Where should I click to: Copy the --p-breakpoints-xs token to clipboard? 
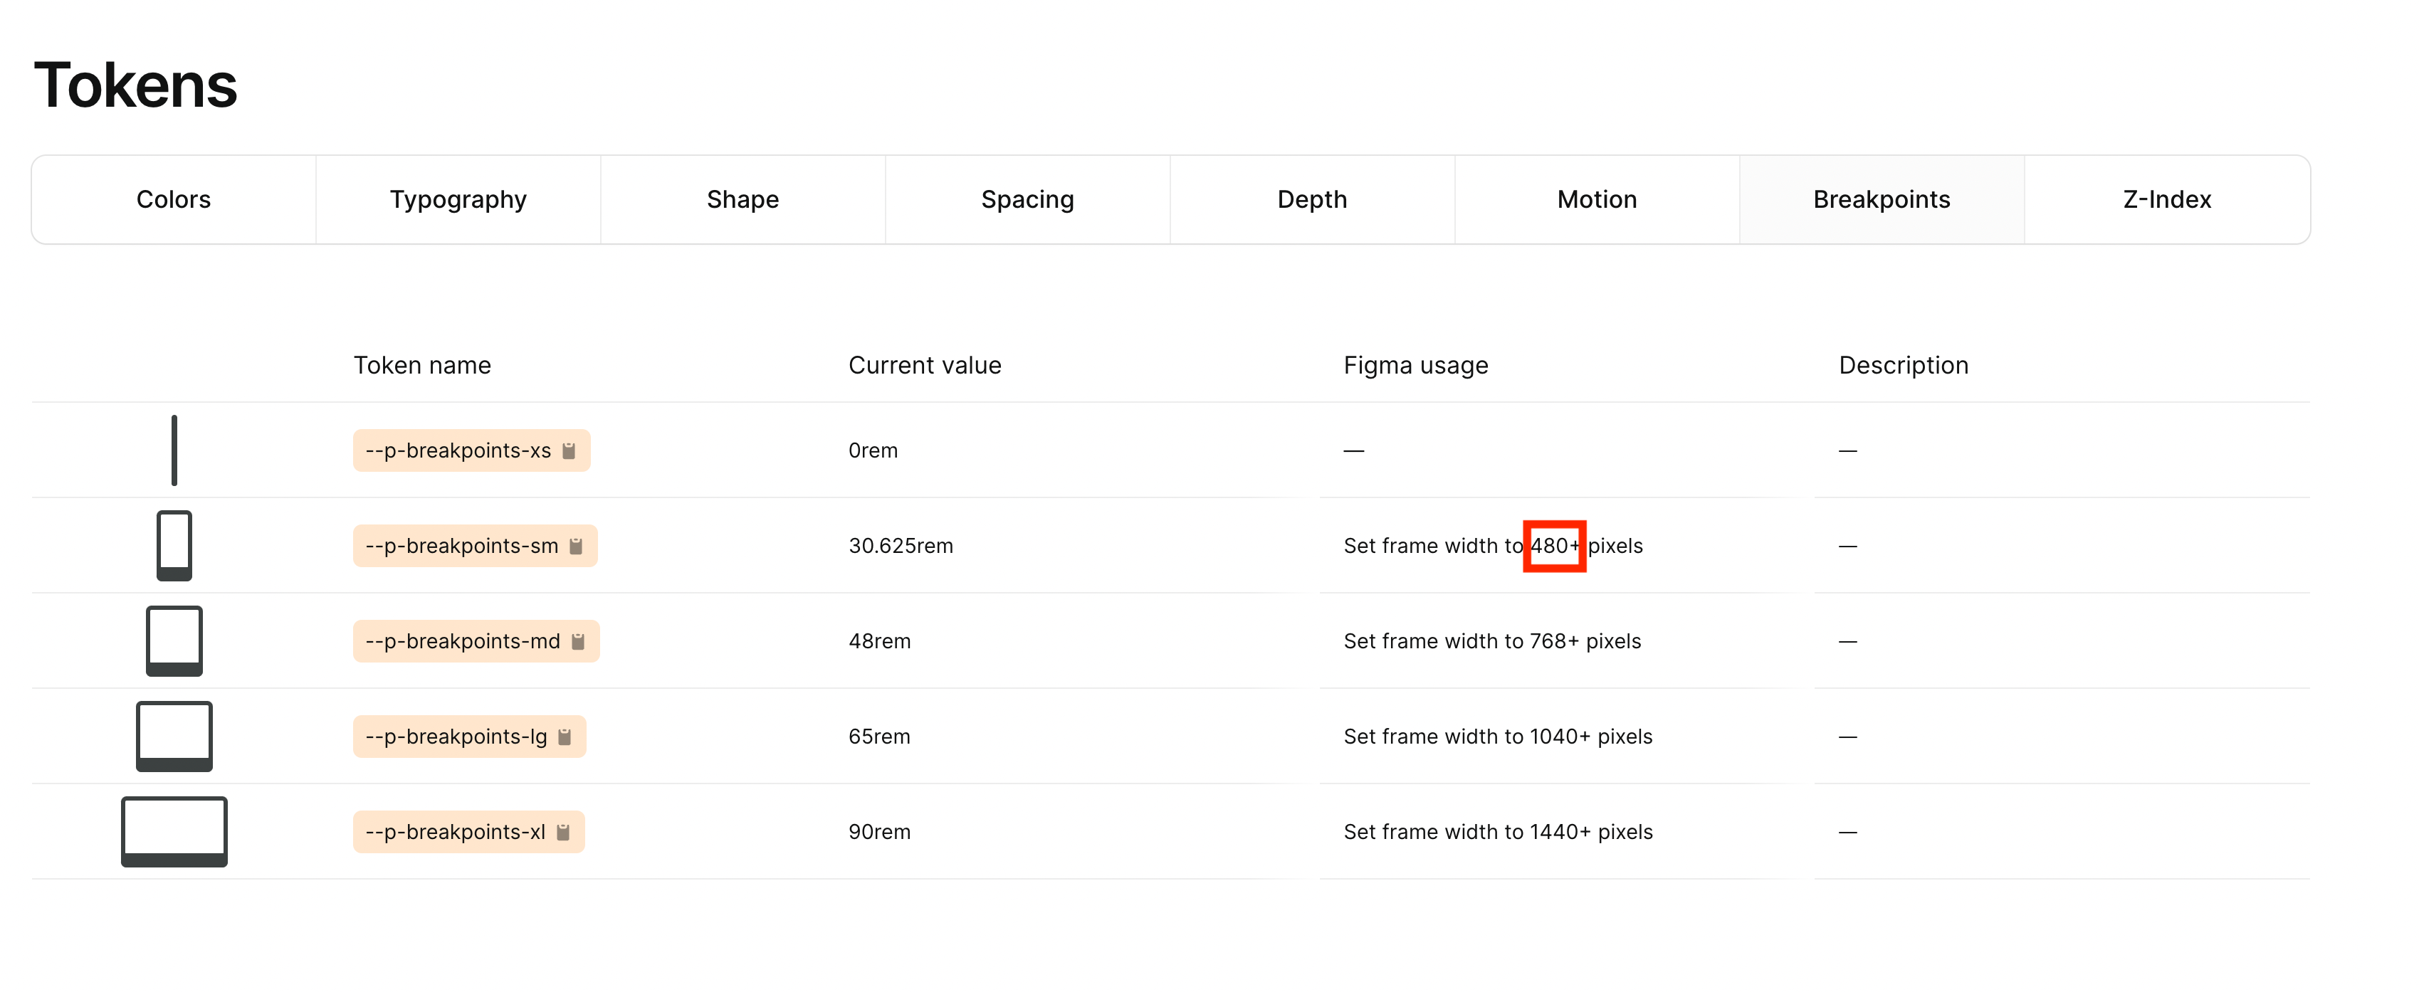[x=571, y=450]
